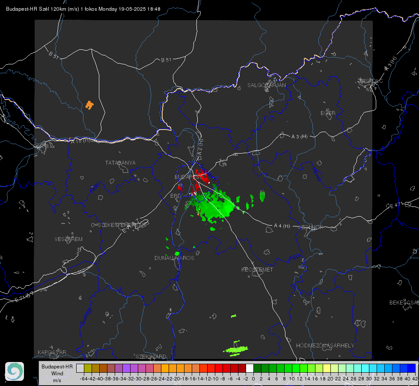419x386 pixels.
Task: Click the MISKOLC city label
Action: coord(371,81)
